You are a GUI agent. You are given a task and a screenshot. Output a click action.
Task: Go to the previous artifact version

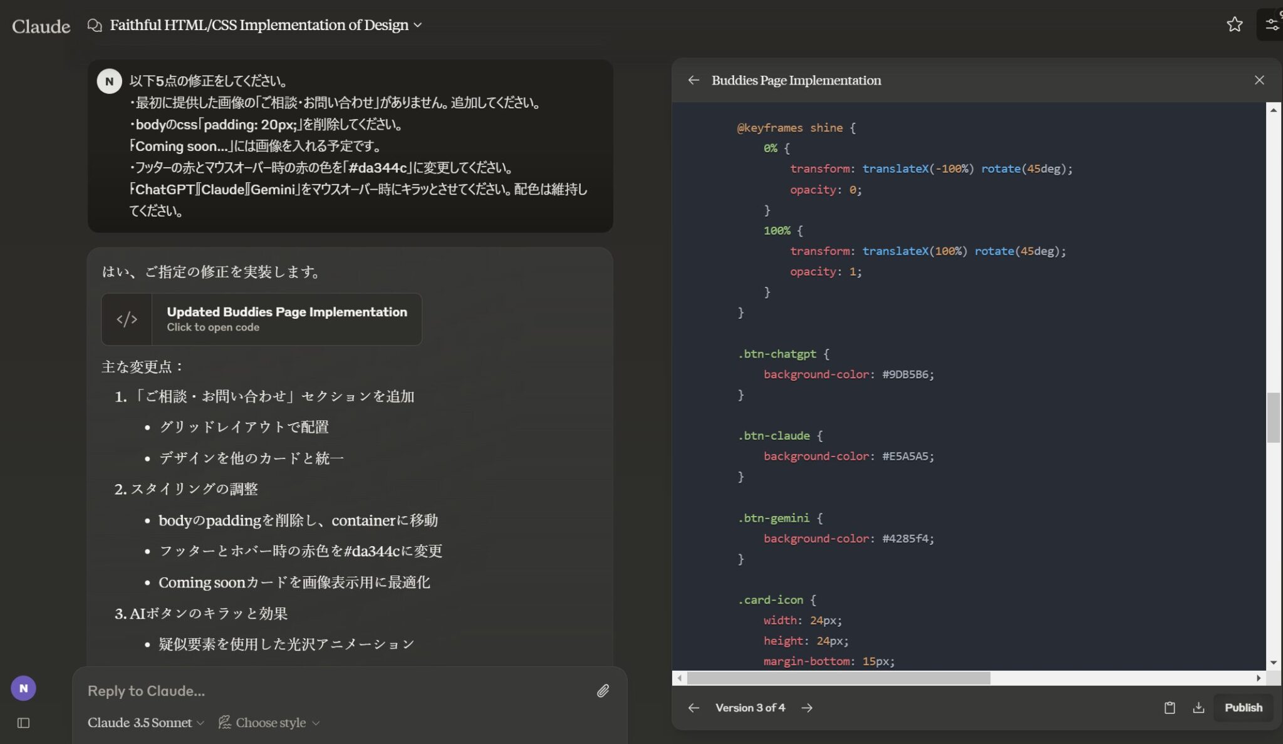click(694, 707)
